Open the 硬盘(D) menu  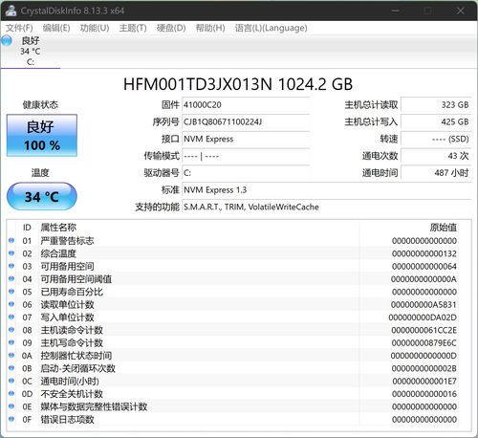click(171, 28)
